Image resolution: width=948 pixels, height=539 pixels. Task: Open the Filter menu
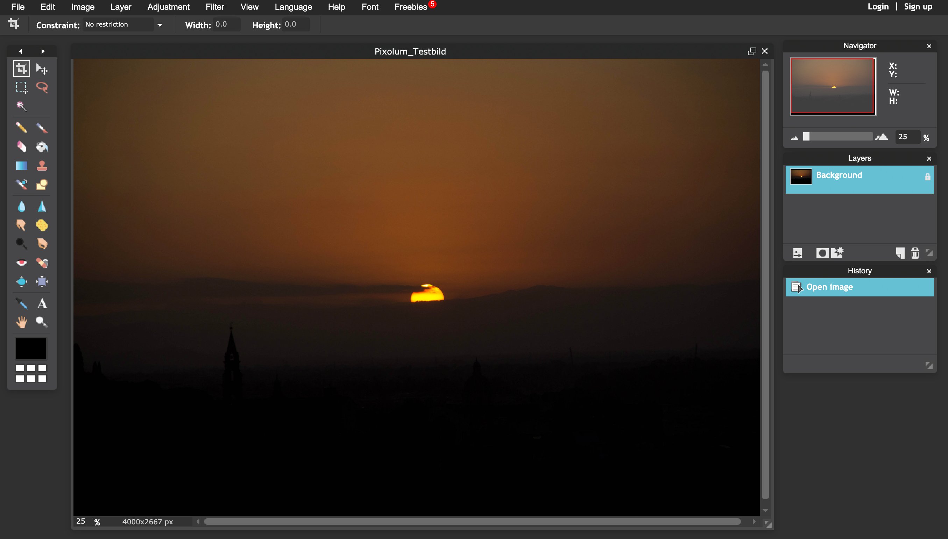click(213, 7)
